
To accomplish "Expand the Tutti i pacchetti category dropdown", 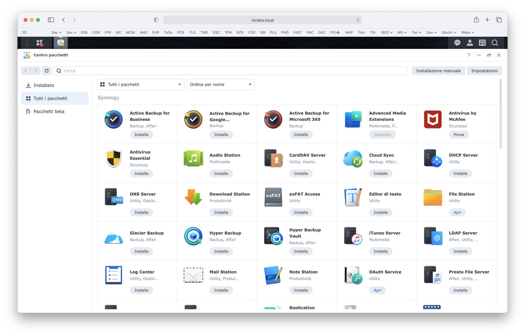I will (141, 85).
